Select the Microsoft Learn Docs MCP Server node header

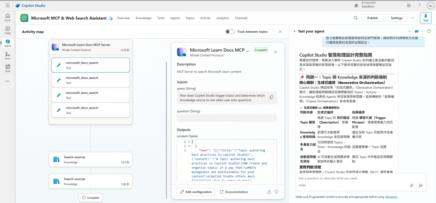(x=90, y=47)
